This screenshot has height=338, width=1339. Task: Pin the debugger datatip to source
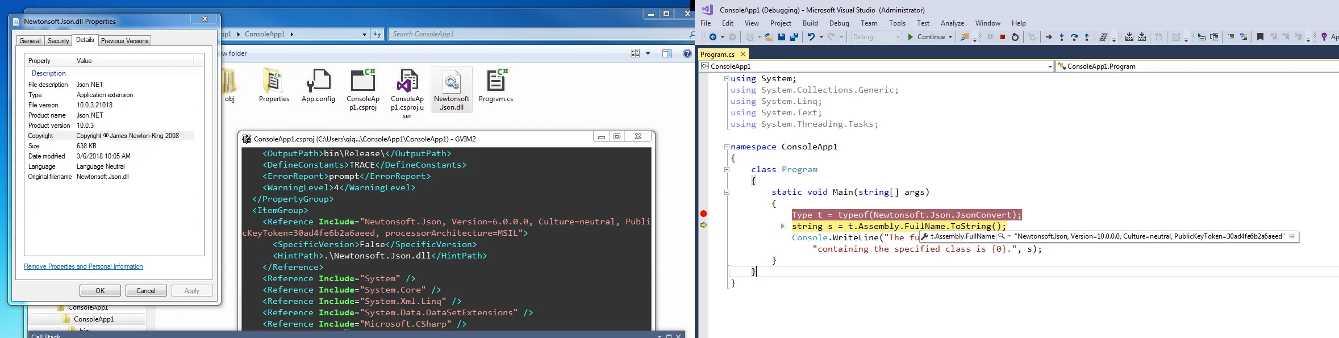1293,236
